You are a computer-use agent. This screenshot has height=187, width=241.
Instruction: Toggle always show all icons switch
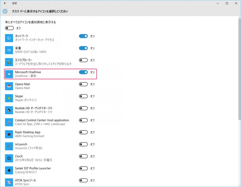pyautogui.click(x=9, y=28)
